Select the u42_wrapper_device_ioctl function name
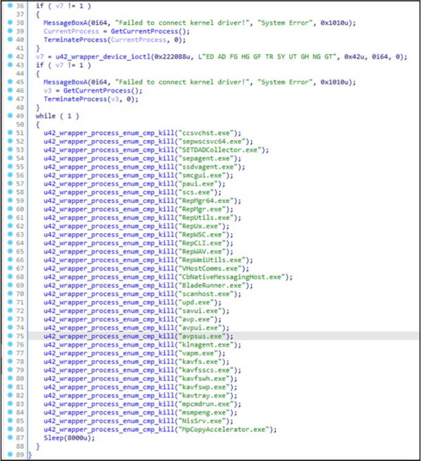The image size is (421, 461). (103, 56)
